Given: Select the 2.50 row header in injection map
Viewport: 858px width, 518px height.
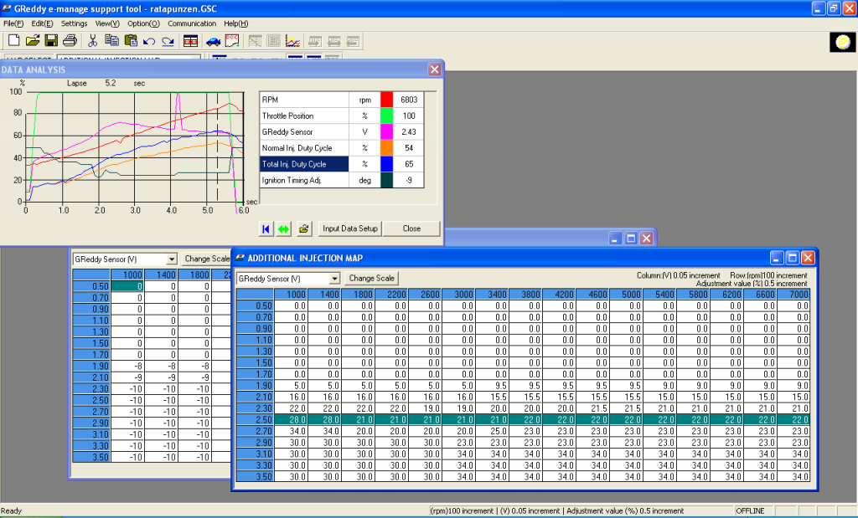Looking at the screenshot, I should [255, 419].
